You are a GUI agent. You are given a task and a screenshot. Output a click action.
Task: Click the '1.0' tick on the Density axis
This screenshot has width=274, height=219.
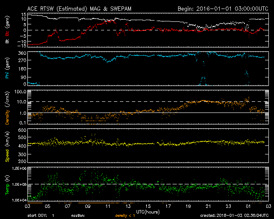point(23,113)
